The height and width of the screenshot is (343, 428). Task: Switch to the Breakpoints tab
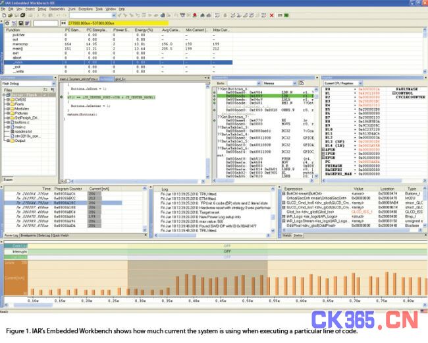click(28, 235)
